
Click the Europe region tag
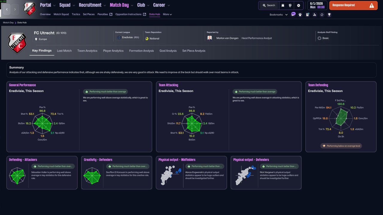tap(41, 39)
